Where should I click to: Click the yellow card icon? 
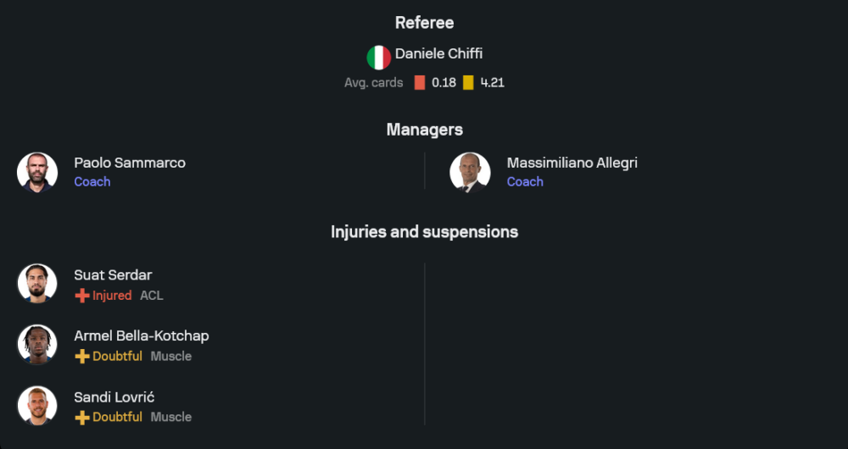(468, 83)
